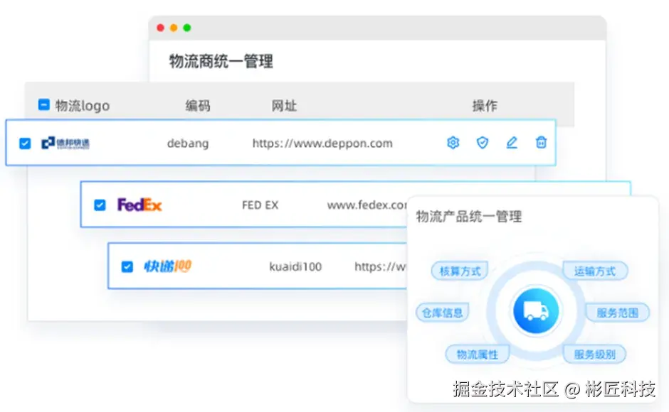Select the 德邦快递 Deppon Express logo
Image resolution: width=669 pixels, height=412 pixels.
coord(65,142)
